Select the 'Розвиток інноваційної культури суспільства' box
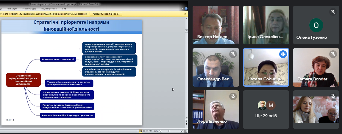Screen dimensions: 342x134 (x=68, y=115)
